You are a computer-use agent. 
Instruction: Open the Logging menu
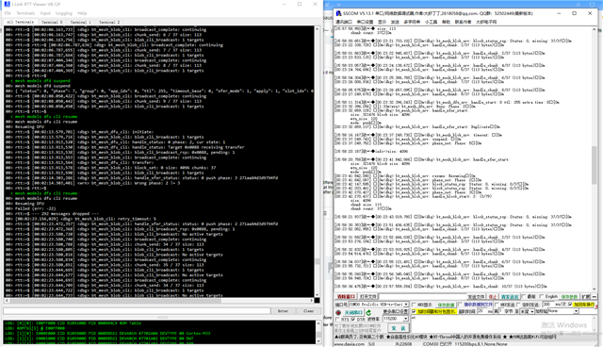(x=63, y=13)
